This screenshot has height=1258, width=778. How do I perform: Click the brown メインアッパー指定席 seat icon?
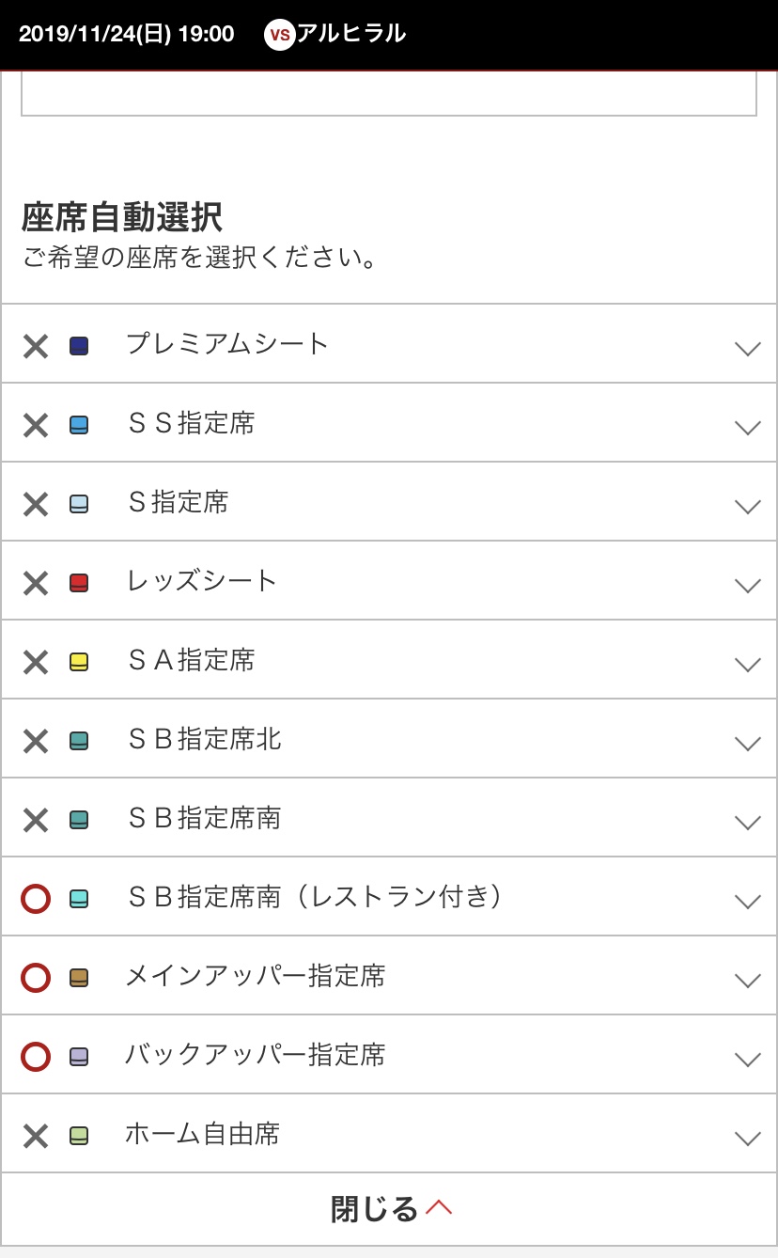pyautogui.click(x=79, y=978)
